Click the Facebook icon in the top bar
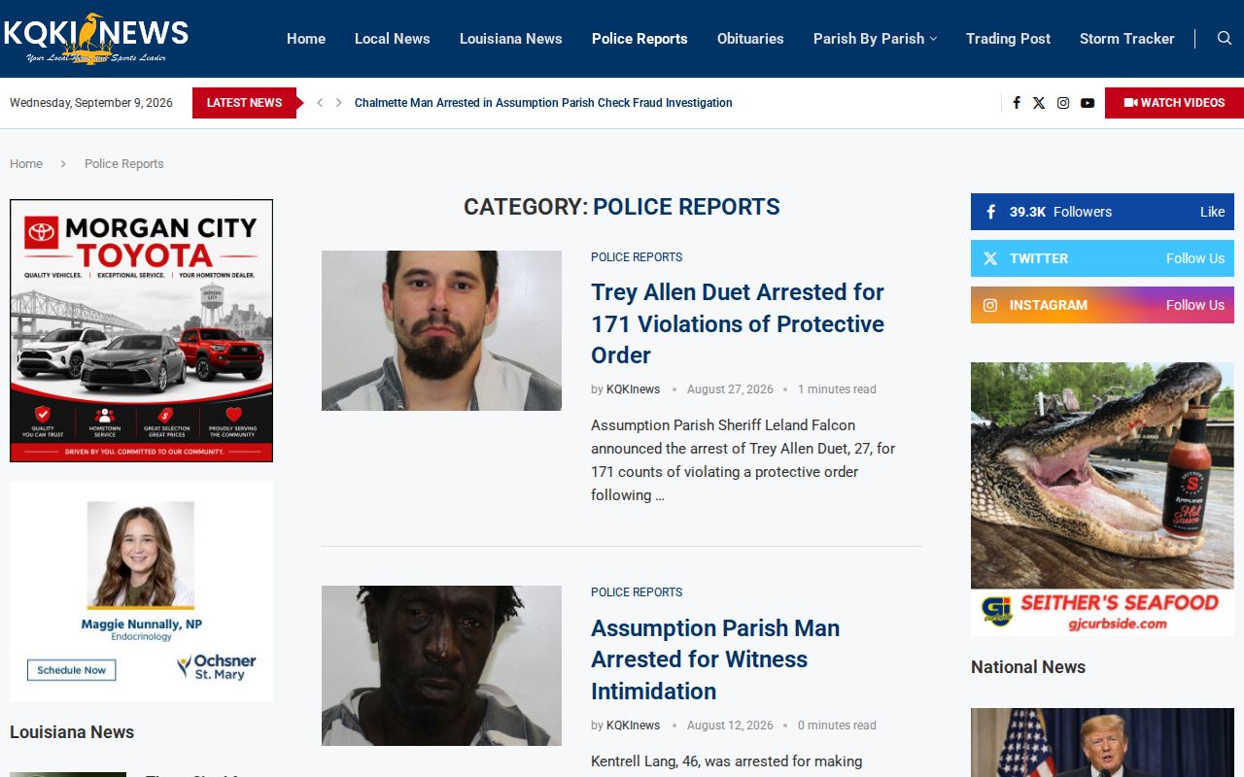Viewport: 1244px width, 777px height. click(x=1017, y=103)
